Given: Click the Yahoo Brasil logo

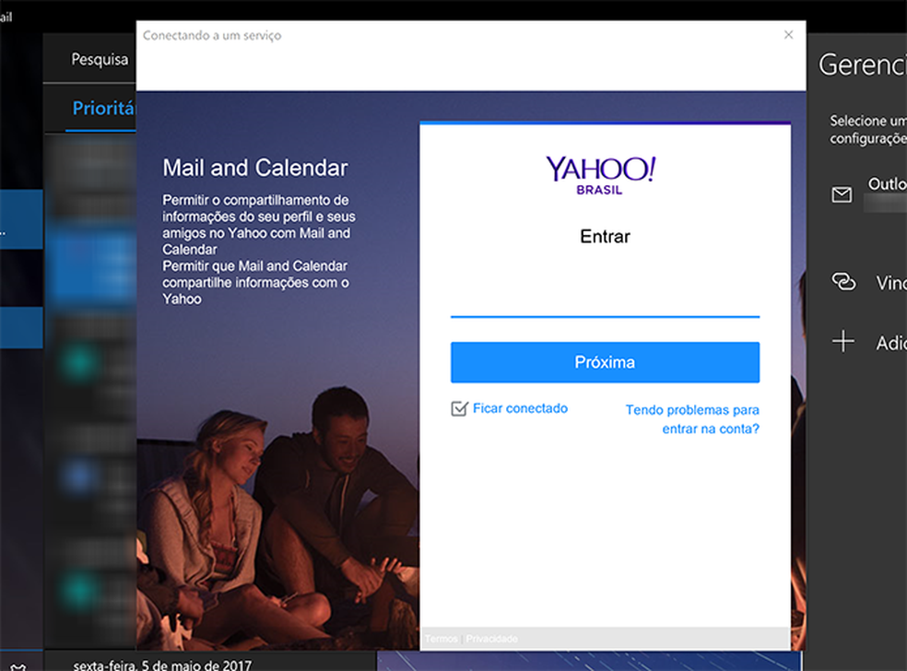Looking at the screenshot, I should point(600,175).
